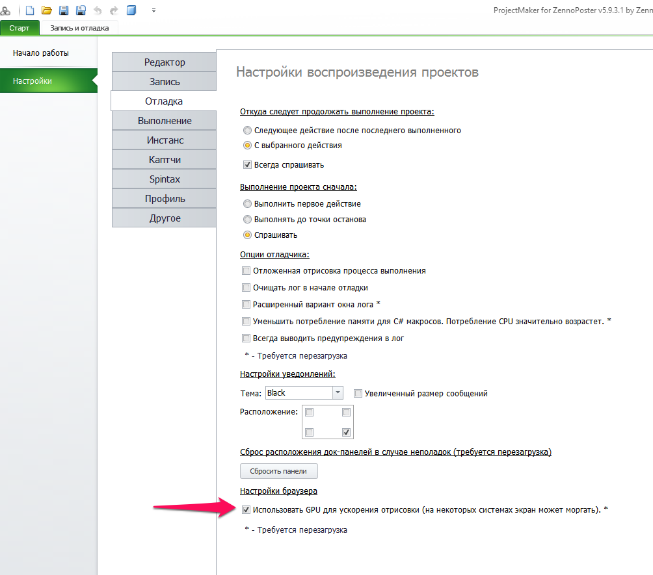Open the Spintax settings section

(x=164, y=179)
